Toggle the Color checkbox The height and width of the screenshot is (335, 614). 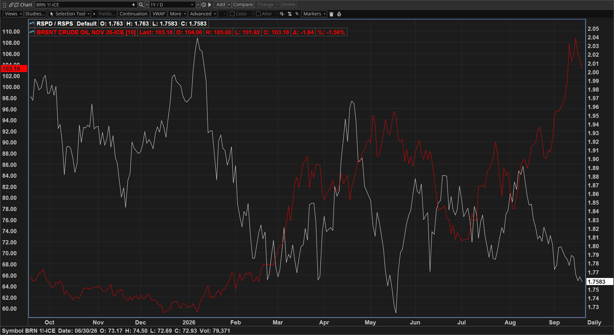coord(232,14)
